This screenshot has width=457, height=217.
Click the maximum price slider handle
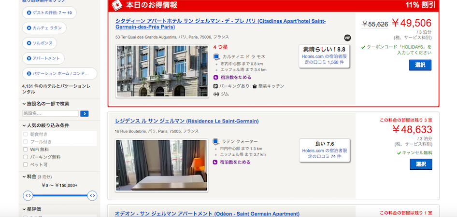(x=92, y=195)
